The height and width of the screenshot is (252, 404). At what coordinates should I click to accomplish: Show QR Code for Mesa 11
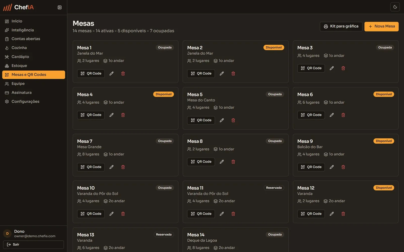201,214
